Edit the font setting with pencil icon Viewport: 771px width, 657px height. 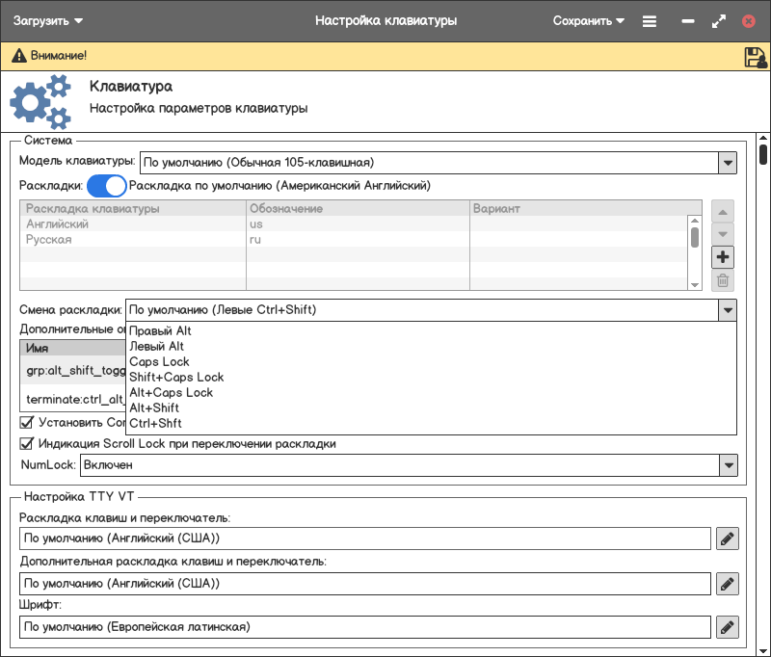[728, 627]
